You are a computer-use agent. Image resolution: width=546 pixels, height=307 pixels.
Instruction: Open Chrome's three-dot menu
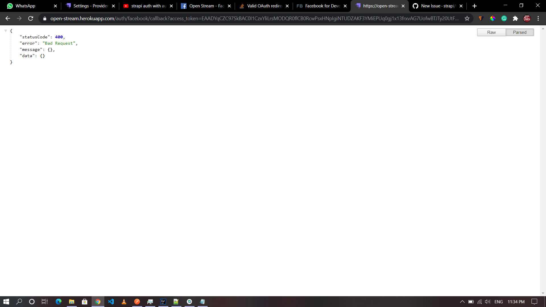538,18
